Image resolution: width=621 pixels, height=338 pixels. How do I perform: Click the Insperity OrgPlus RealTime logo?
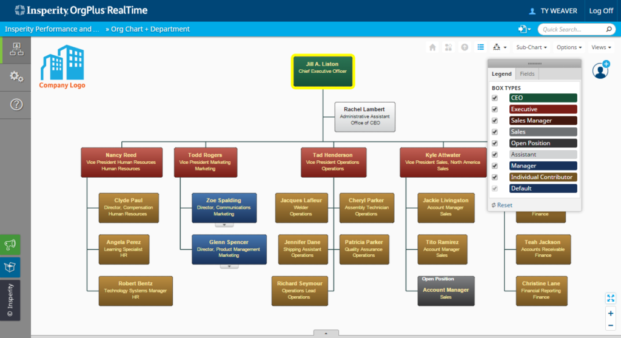(81, 10)
